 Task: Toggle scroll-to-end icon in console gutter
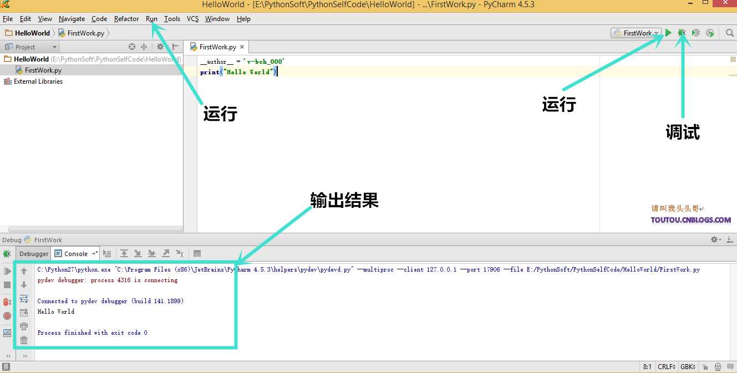tap(24, 313)
